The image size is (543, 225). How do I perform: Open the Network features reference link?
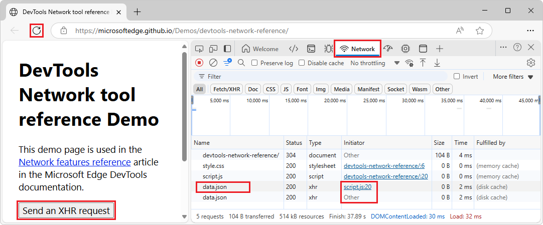click(75, 162)
